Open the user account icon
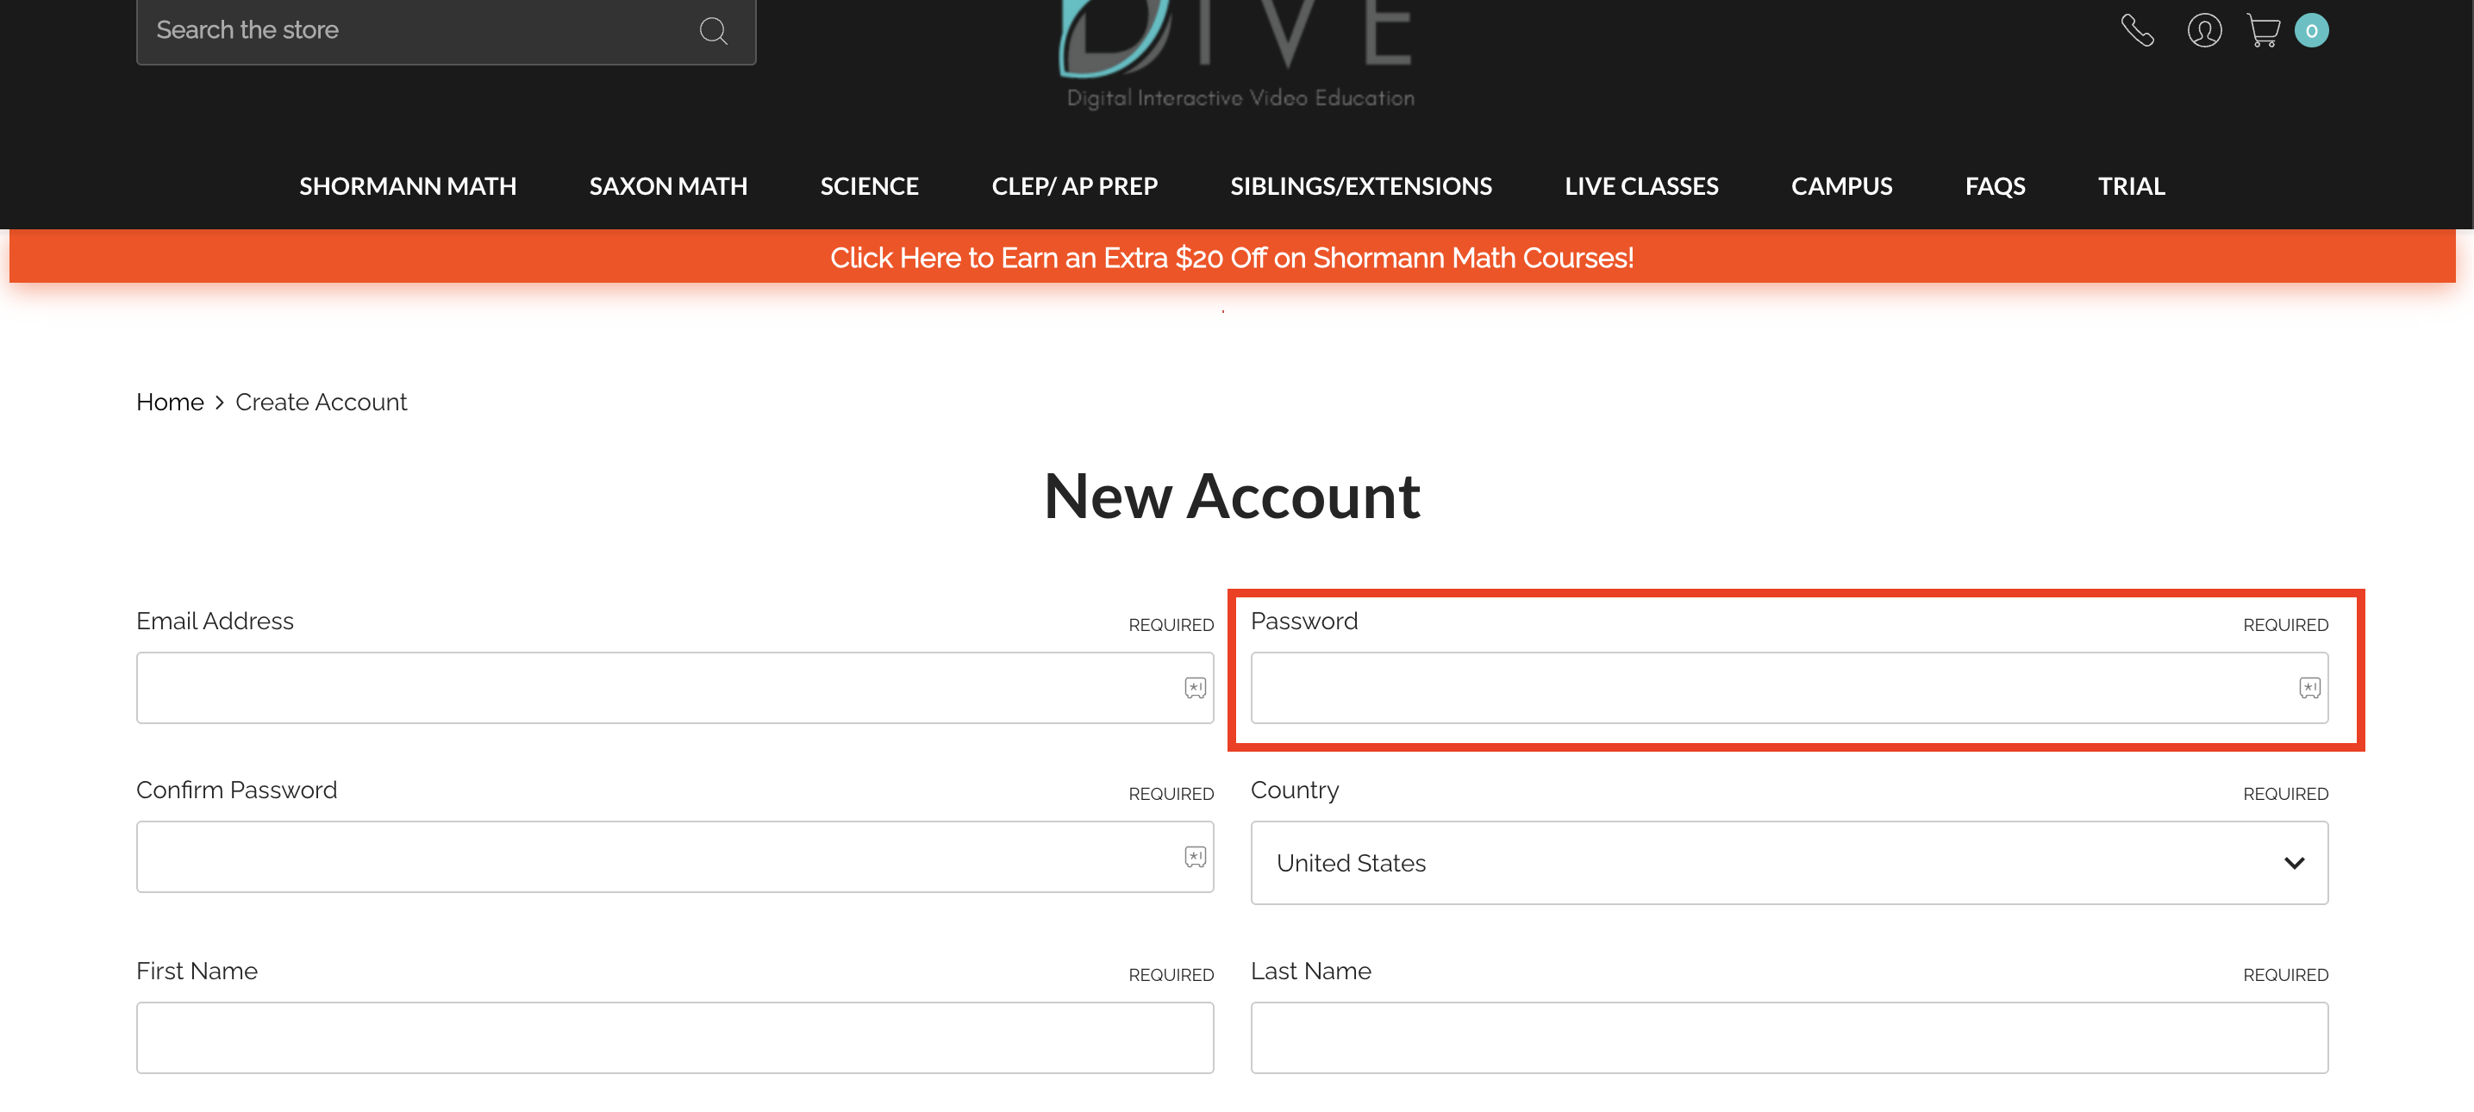 coord(2204,31)
